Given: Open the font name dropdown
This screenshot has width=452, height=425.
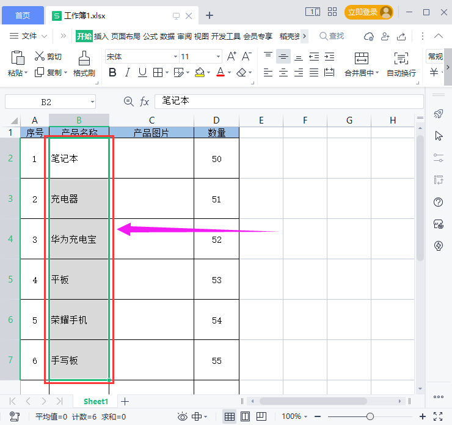Looking at the screenshot, I should point(175,56).
